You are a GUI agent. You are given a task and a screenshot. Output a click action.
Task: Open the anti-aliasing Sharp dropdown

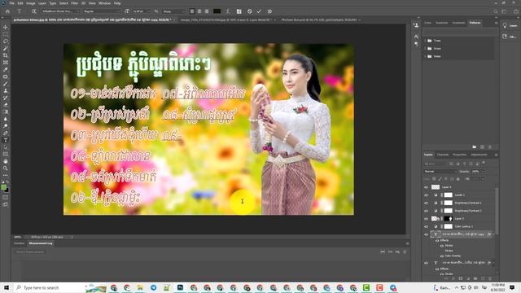(173, 11)
